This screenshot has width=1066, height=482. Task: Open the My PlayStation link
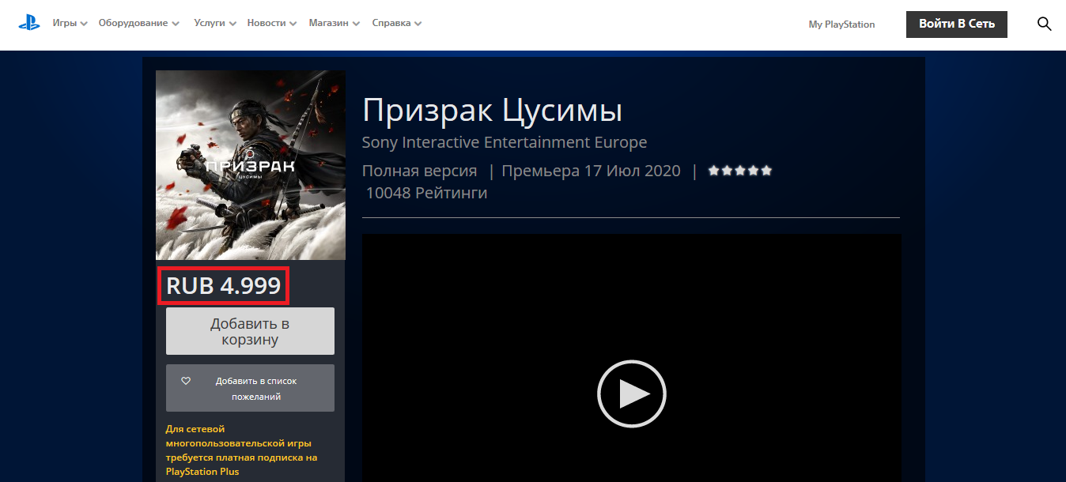click(841, 24)
